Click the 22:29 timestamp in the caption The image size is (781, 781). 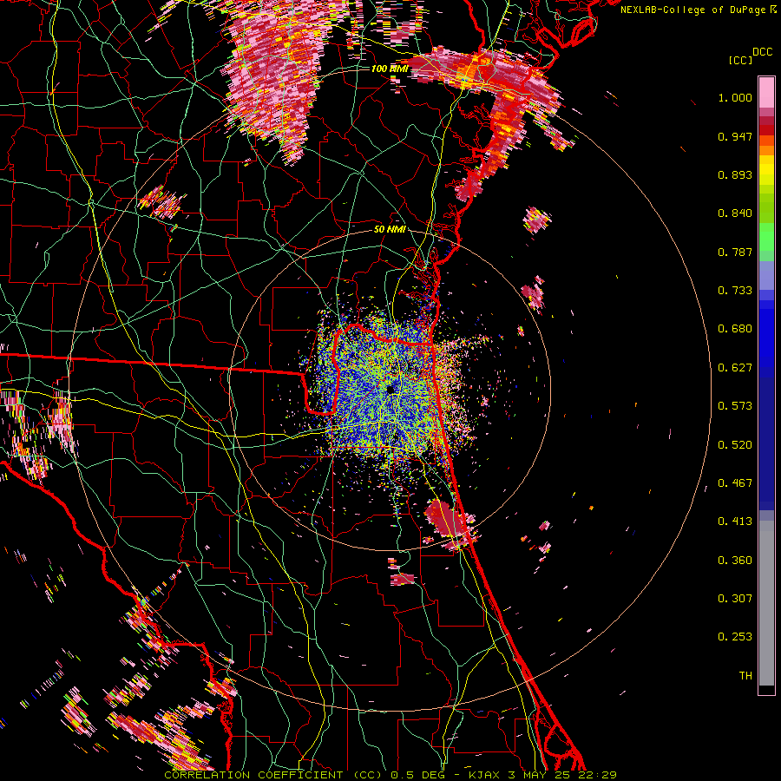click(x=599, y=775)
